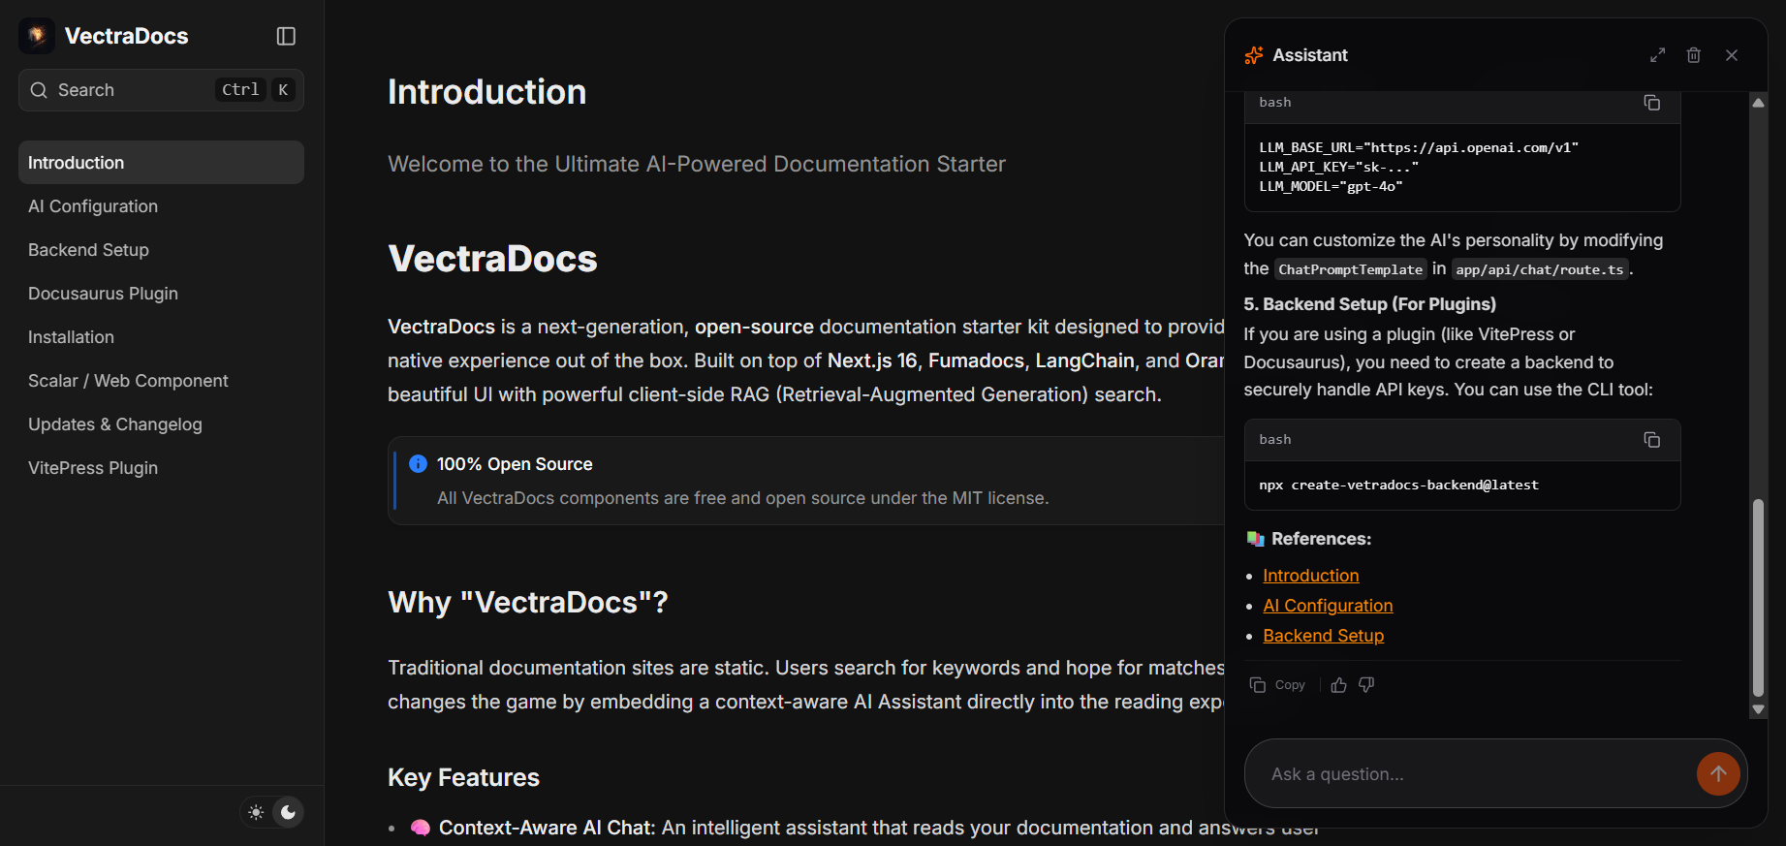1786x846 pixels.
Task: Click the ChatPromptTemplate inline code
Action: [x=1350, y=269]
